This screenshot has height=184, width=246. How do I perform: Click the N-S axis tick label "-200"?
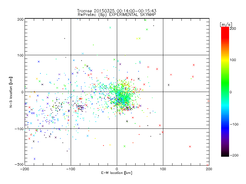(x=19, y=164)
